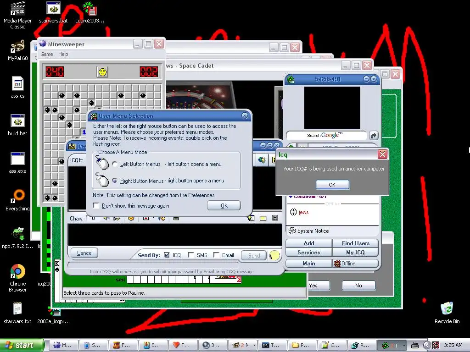
Task: Click Hearts status text 'Select three cards to pass'
Action: (104, 293)
